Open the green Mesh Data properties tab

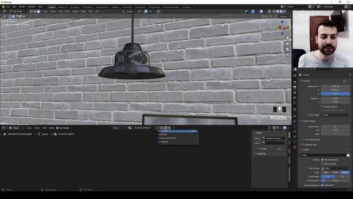point(295,142)
